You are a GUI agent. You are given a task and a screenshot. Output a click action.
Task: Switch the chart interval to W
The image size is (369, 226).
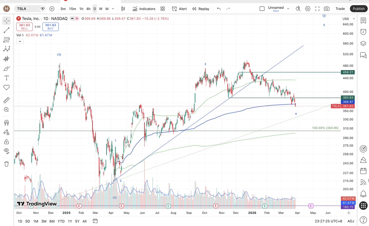coord(100,9)
